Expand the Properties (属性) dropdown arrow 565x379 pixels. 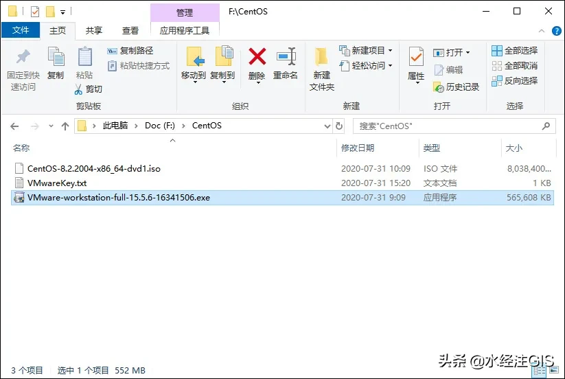click(417, 83)
